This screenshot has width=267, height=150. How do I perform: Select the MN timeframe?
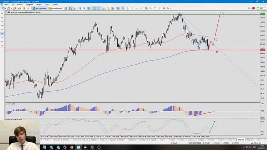tap(2, 46)
